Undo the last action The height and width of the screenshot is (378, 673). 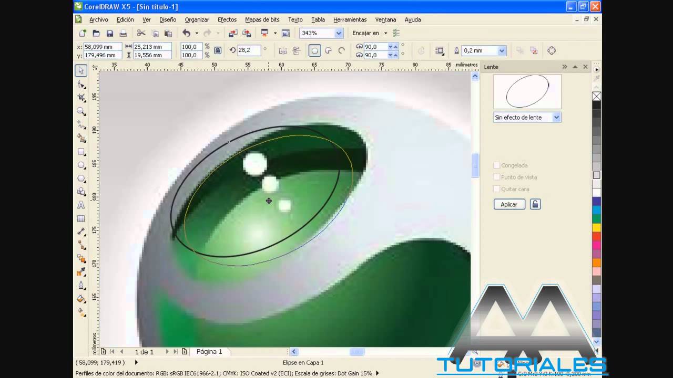186,33
